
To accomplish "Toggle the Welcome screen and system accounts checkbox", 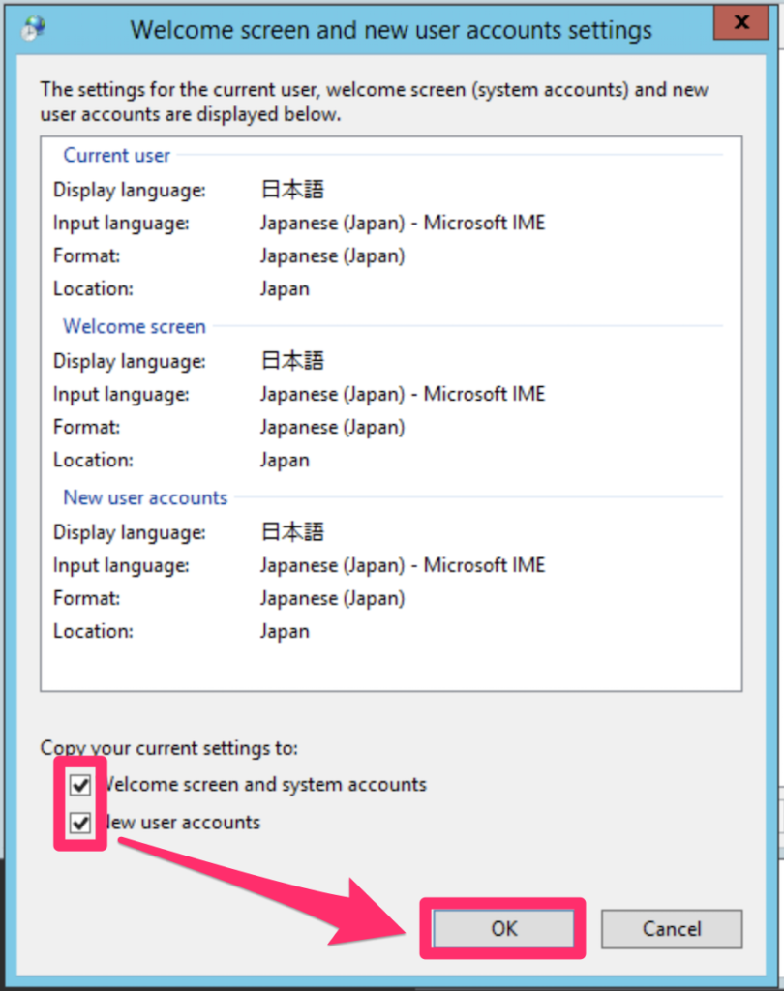I will pyautogui.click(x=80, y=785).
